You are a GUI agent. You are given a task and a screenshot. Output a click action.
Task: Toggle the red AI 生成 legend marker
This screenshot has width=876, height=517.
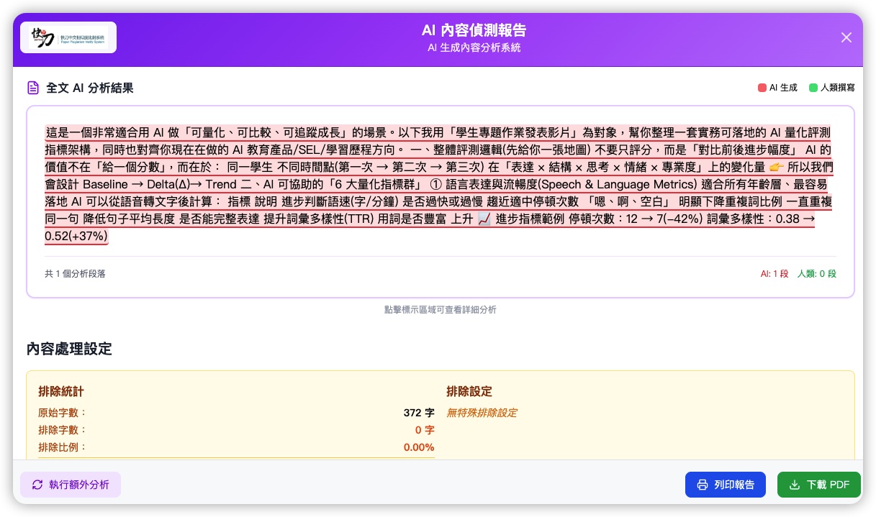coord(763,88)
